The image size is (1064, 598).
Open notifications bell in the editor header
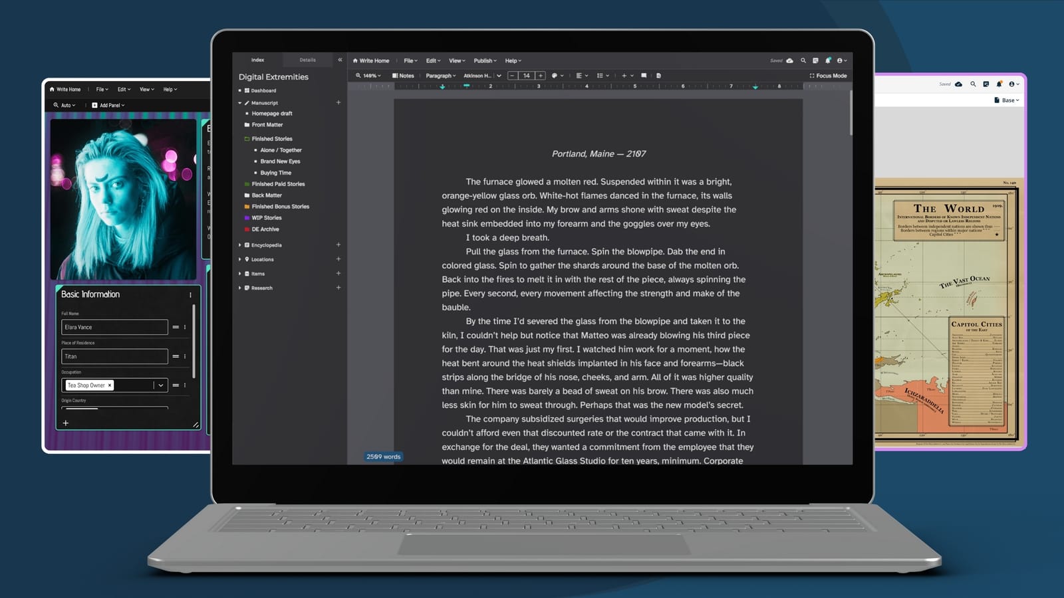(828, 60)
